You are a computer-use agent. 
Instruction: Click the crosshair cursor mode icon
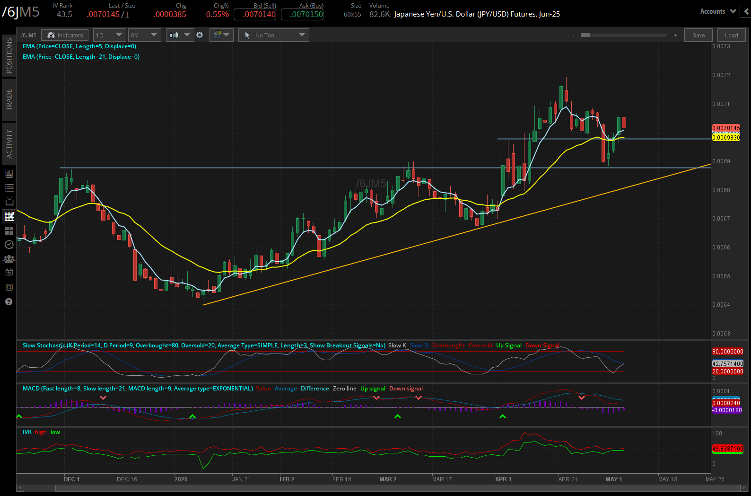coord(217,35)
